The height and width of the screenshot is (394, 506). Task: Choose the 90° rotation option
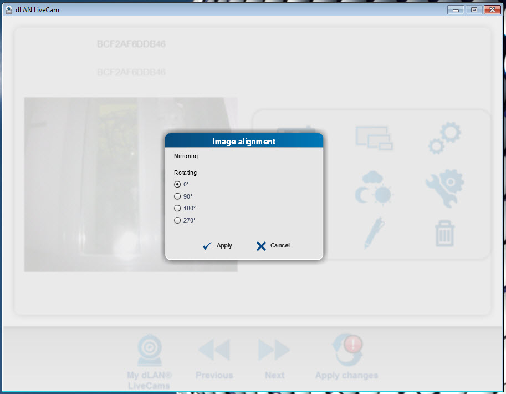pyautogui.click(x=177, y=196)
